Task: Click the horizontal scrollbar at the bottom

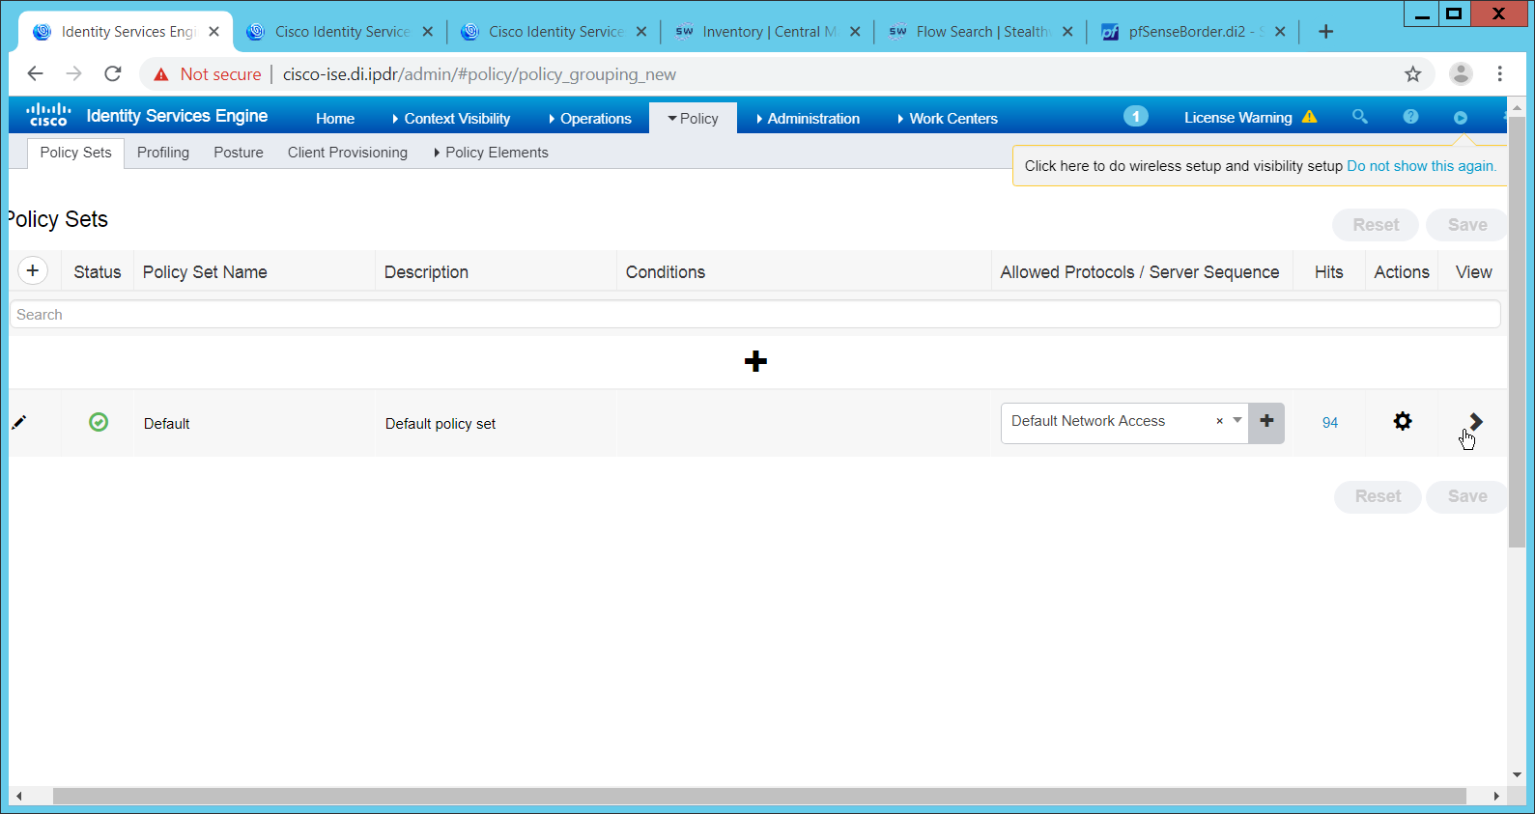Action: click(x=758, y=797)
